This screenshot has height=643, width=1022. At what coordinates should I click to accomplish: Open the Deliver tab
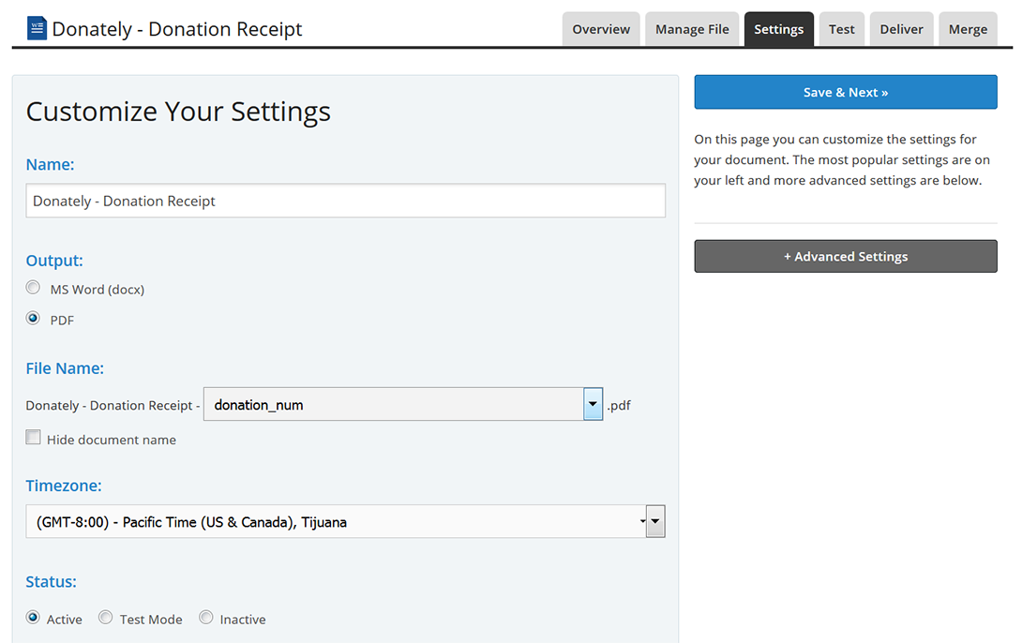pyautogui.click(x=901, y=29)
